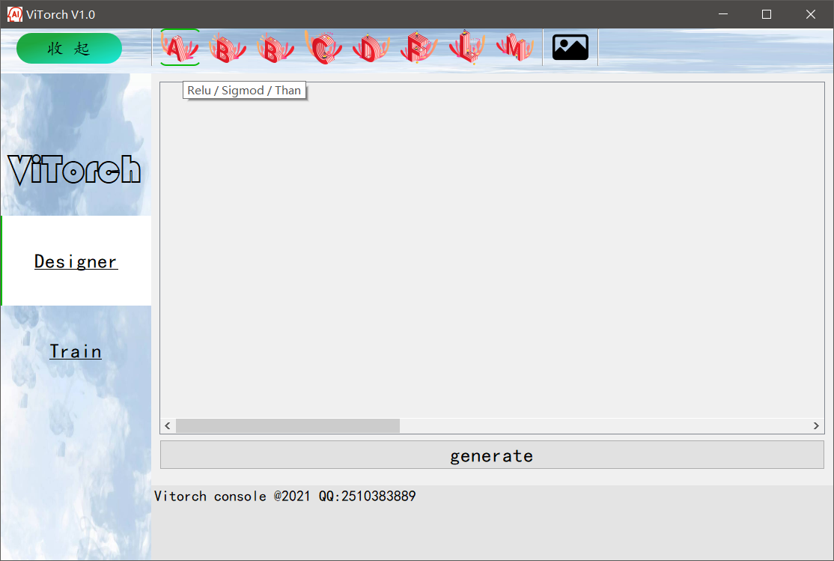Viewport: 834px width, 561px height.
Task: Click the generate button
Action: 492,455
